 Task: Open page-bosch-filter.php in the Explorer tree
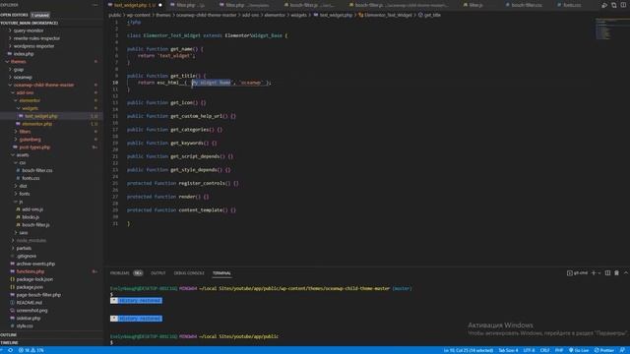[x=38, y=295]
